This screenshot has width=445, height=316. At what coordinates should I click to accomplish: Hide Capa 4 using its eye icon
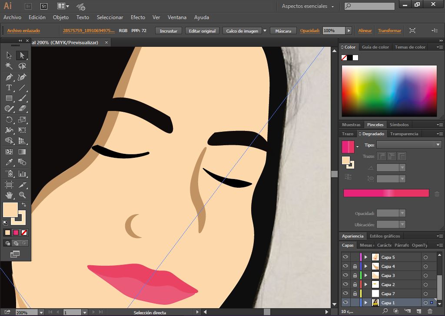(x=345, y=266)
